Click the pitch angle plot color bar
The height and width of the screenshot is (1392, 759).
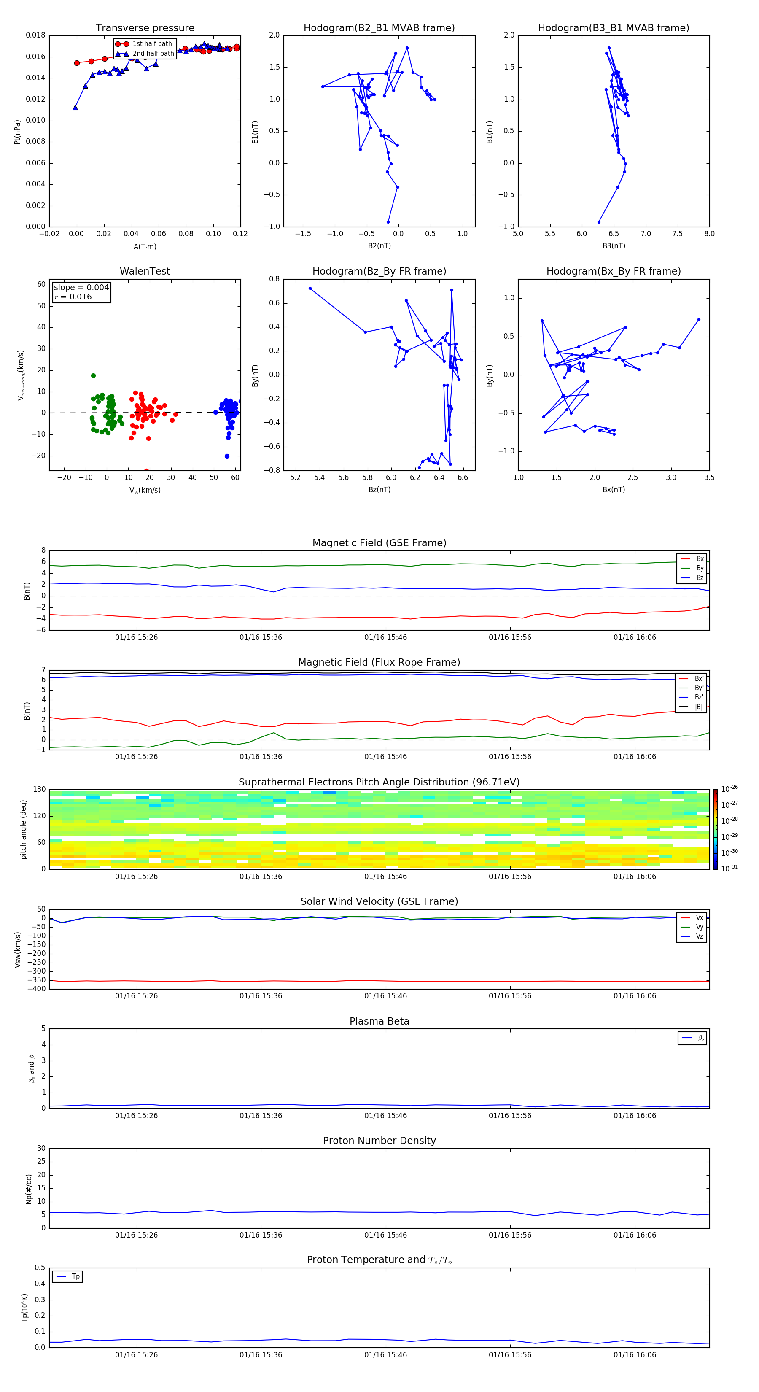coord(715,830)
